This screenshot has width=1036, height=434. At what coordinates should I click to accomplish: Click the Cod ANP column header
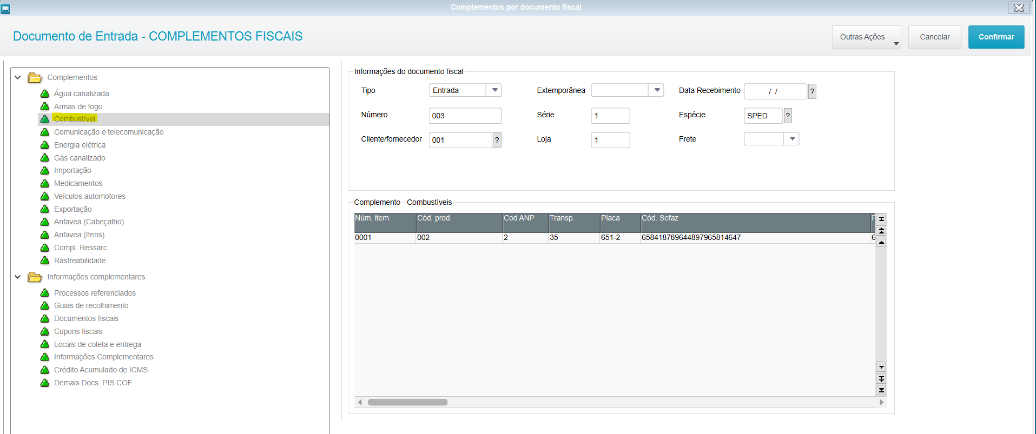[525, 222]
